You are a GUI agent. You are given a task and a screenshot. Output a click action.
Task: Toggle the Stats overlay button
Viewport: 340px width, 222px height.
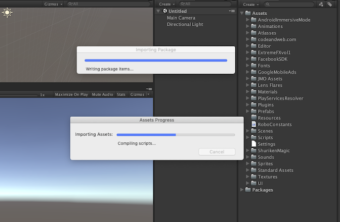tap(121, 94)
